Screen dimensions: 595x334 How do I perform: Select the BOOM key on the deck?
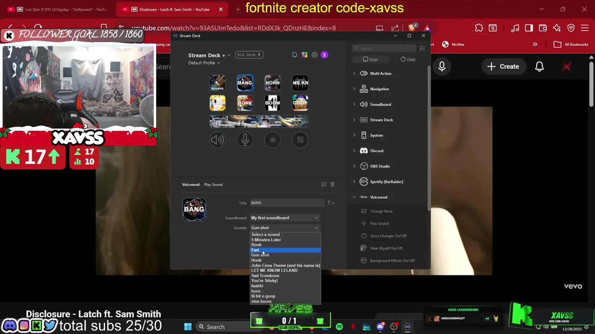click(x=272, y=103)
